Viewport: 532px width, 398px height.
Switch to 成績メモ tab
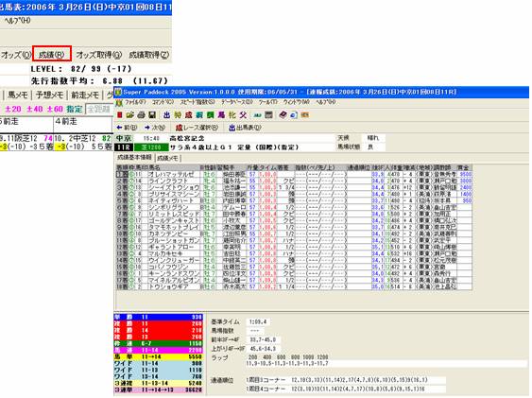pyautogui.click(x=167, y=158)
